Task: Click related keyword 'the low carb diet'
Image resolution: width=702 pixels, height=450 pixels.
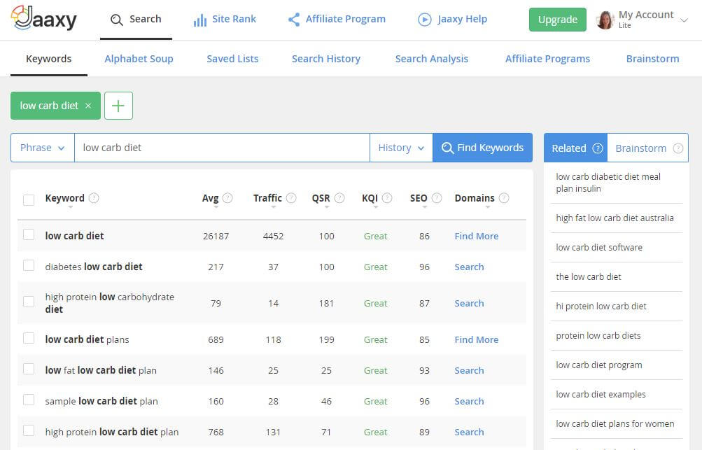Action: pos(589,276)
